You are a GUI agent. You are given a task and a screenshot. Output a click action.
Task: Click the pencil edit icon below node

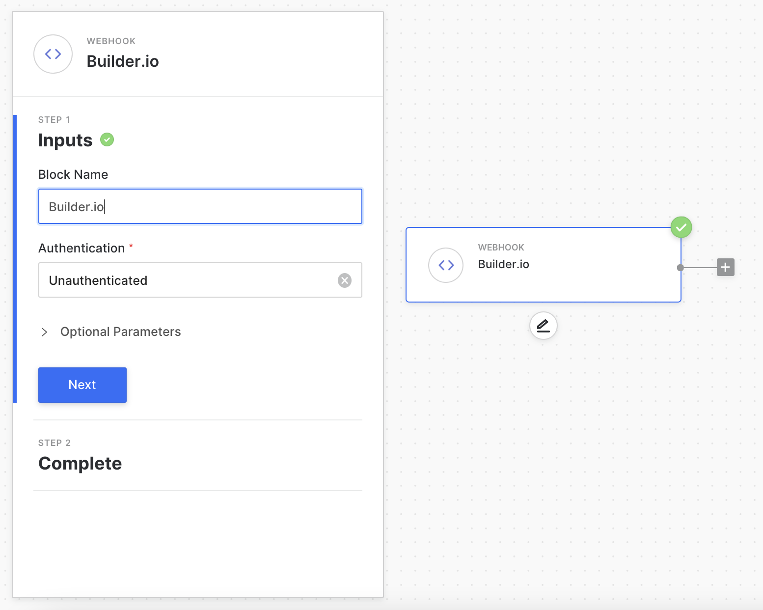coord(543,326)
